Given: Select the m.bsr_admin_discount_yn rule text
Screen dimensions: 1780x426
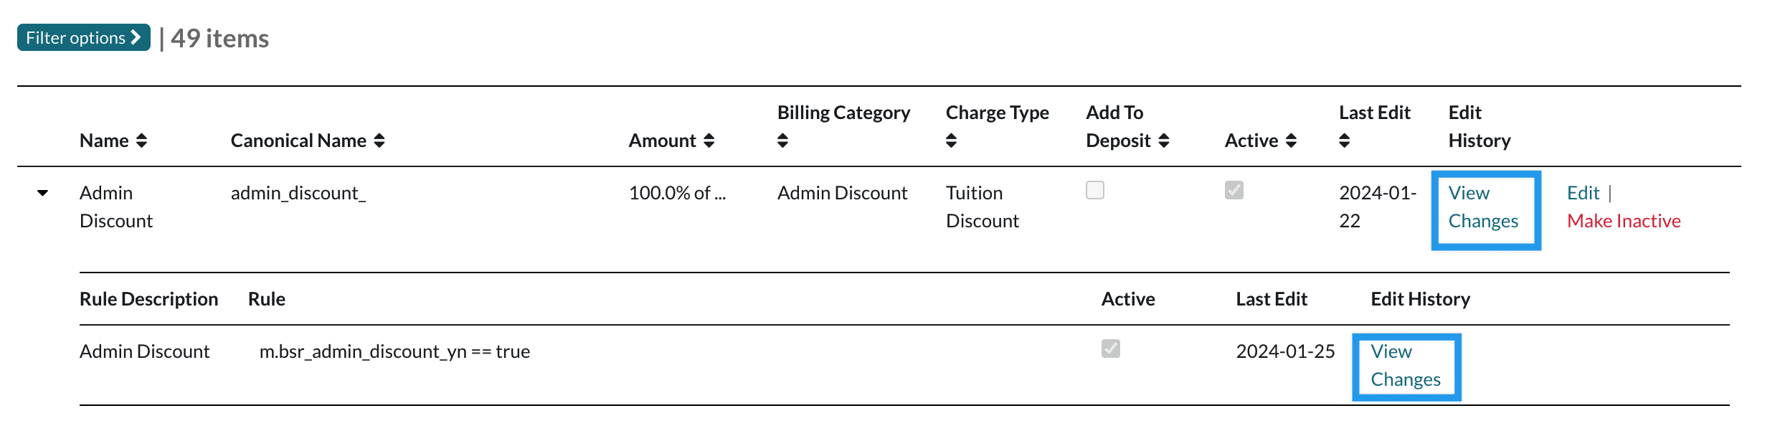Looking at the screenshot, I should 394,351.
